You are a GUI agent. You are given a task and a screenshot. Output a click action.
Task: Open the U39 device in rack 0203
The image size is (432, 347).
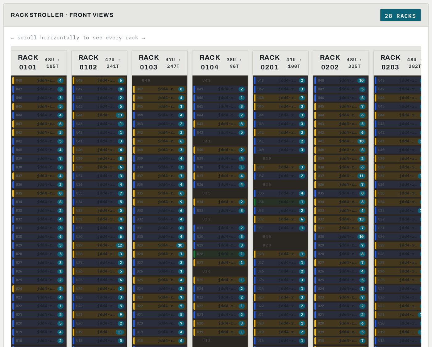pos(398,159)
